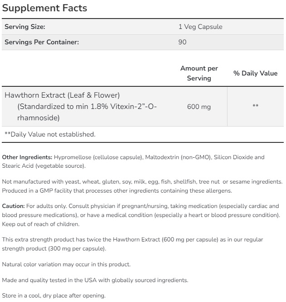Click the double asterisk daily value cell
The height and width of the screenshot is (302, 286).
255,107
